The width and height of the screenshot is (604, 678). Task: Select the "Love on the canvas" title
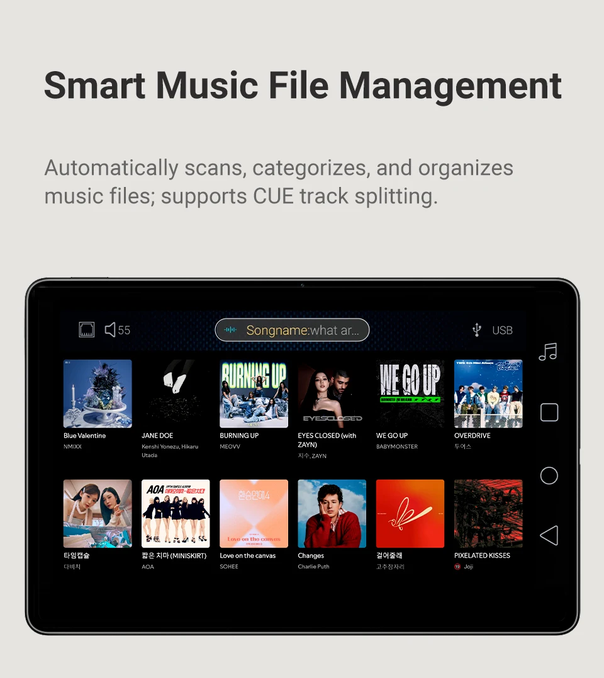tap(247, 556)
